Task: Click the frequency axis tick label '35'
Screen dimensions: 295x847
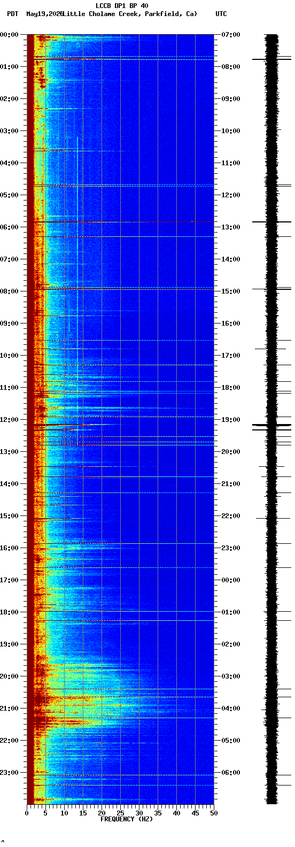Action: [x=158, y=813]
